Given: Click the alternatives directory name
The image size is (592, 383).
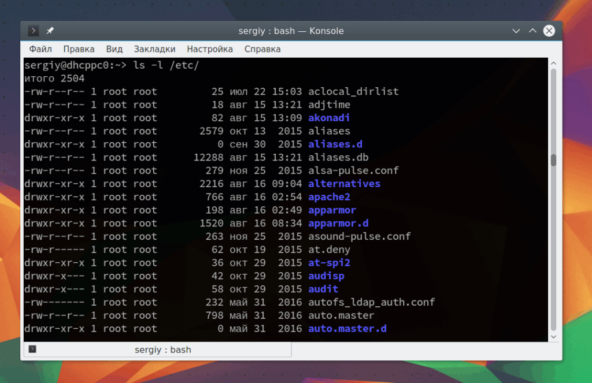Looking at the screenshot, I should 345,184.
